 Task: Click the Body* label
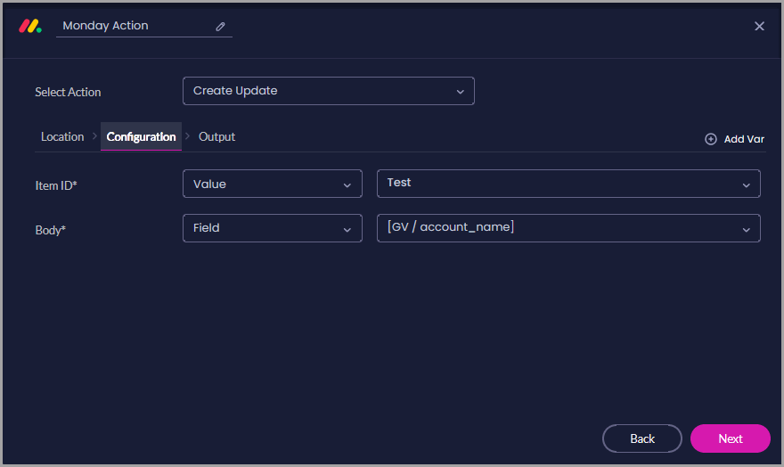tap(51, 230)
